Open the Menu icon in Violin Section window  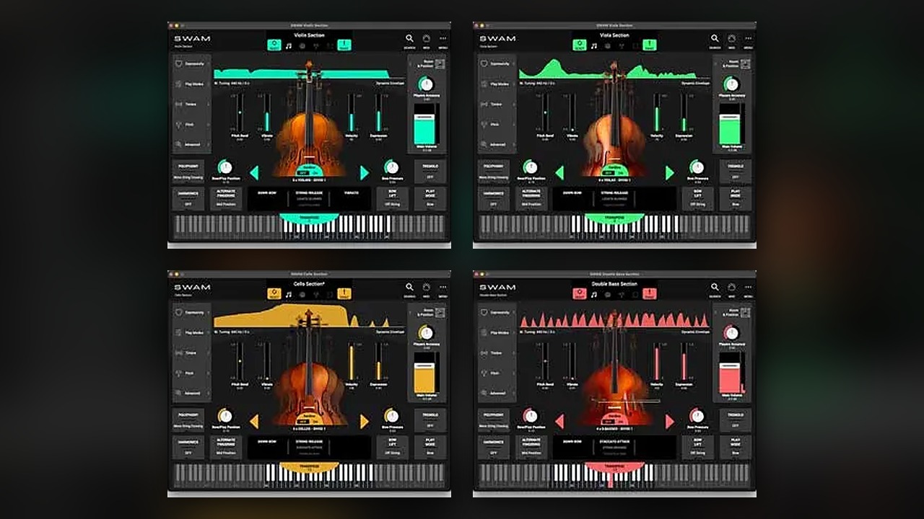443,39
